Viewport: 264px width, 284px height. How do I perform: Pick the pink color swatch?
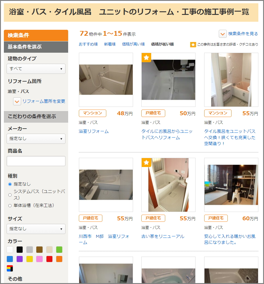(40, 259)
